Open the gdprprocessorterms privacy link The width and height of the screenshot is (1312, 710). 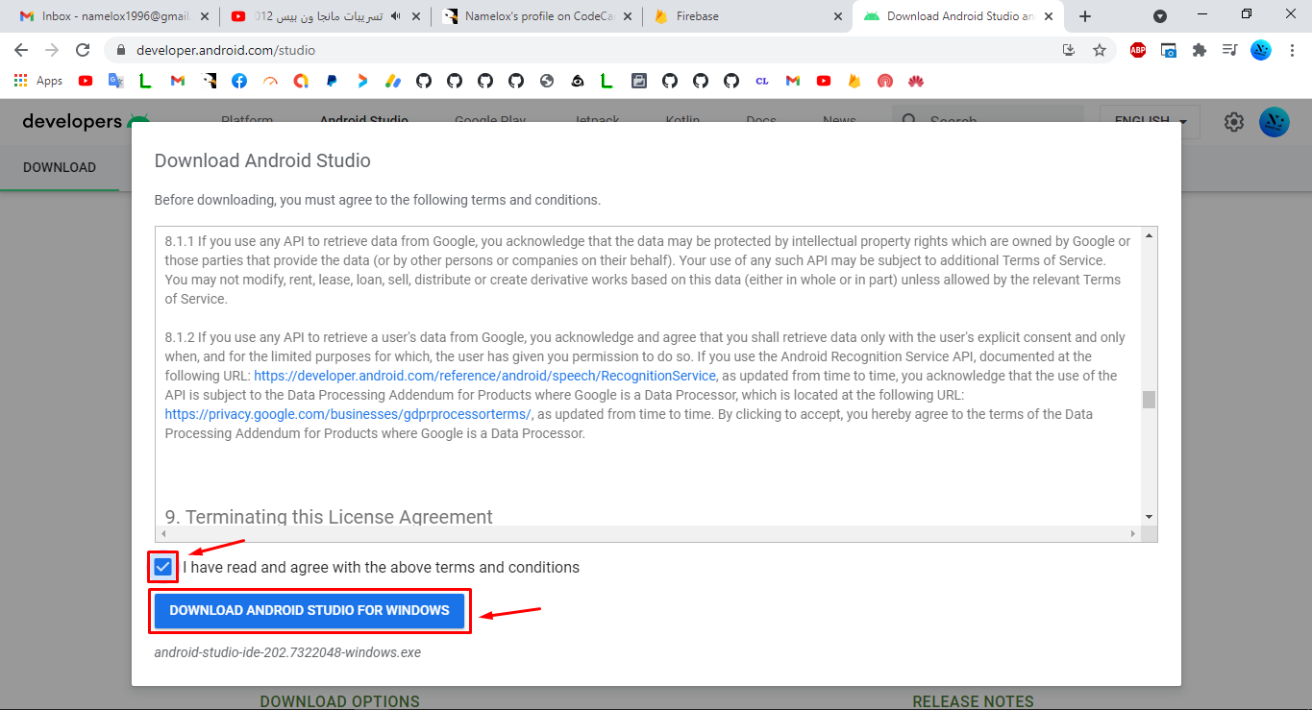click(348, 414)
